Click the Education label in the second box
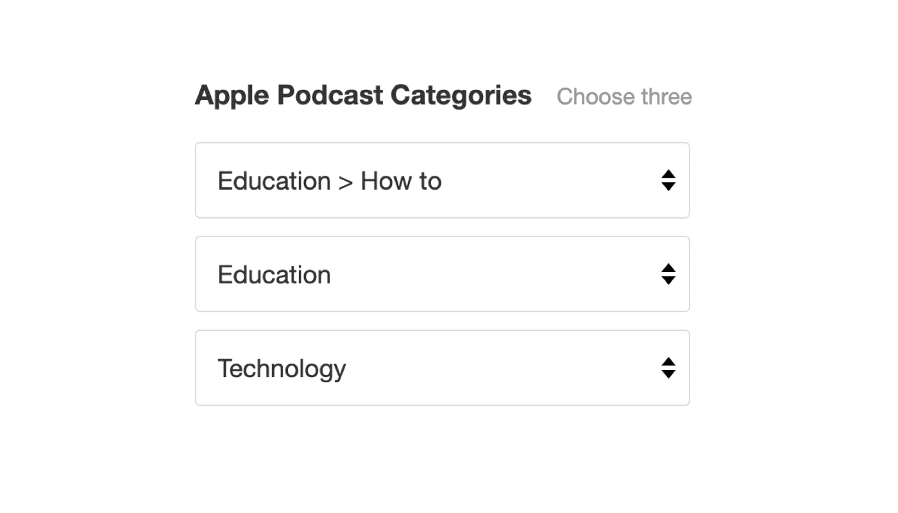The width and height of the screenshot is (898, 513). 274,274
